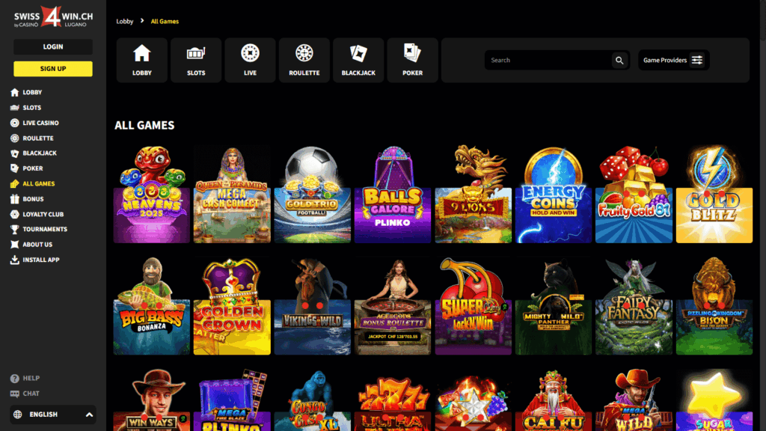Click the Swiss4Win logo
The width and height of the screenshot is (766, 431).
pyautogui.click(x=53, y=17)
